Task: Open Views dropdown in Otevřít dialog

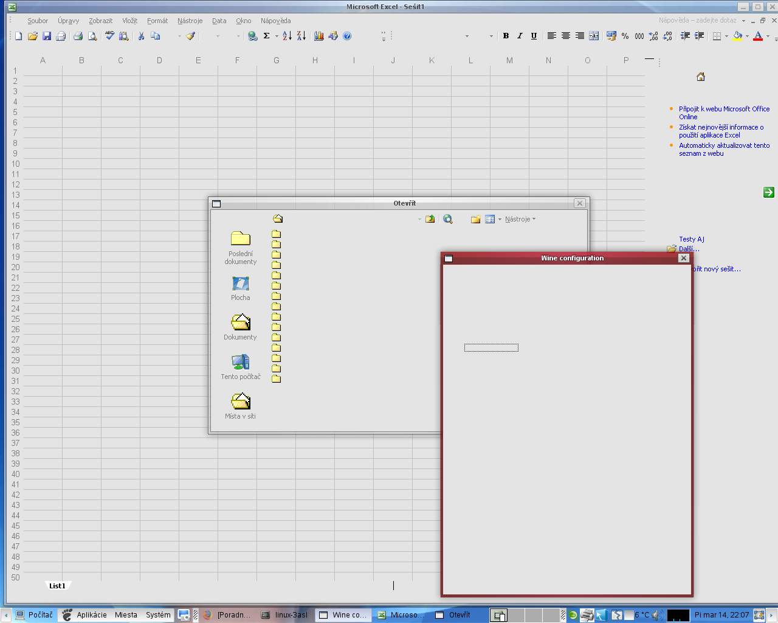Action: 500,219
